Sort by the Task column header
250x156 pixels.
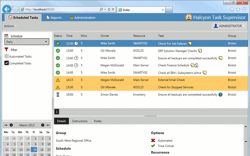click(161, 36)
